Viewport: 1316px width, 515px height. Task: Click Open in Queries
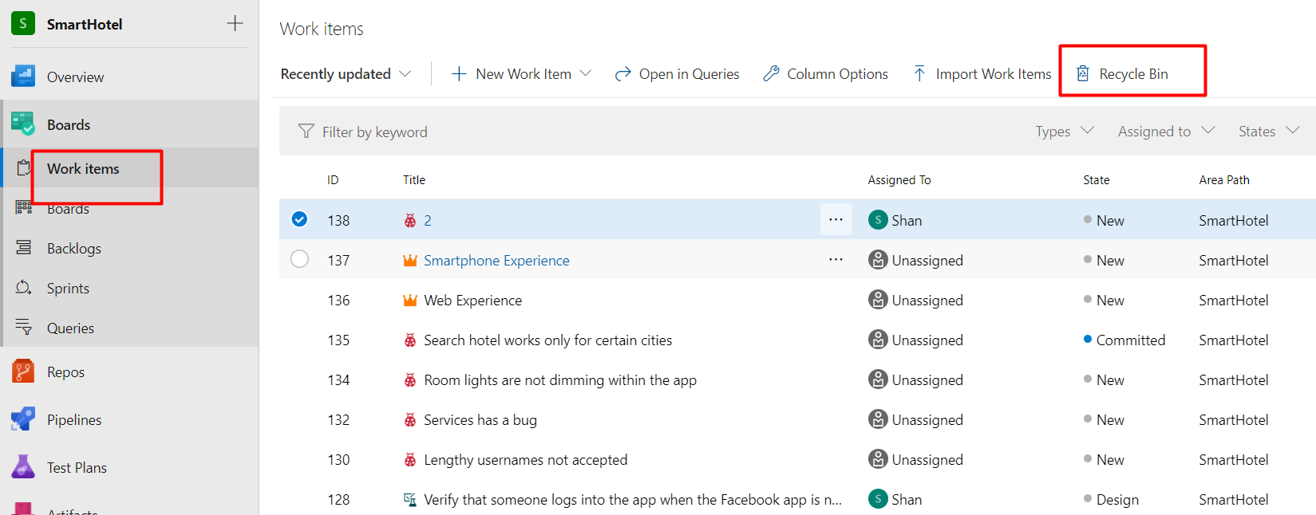pyautogui.click(x=677, y=74)
